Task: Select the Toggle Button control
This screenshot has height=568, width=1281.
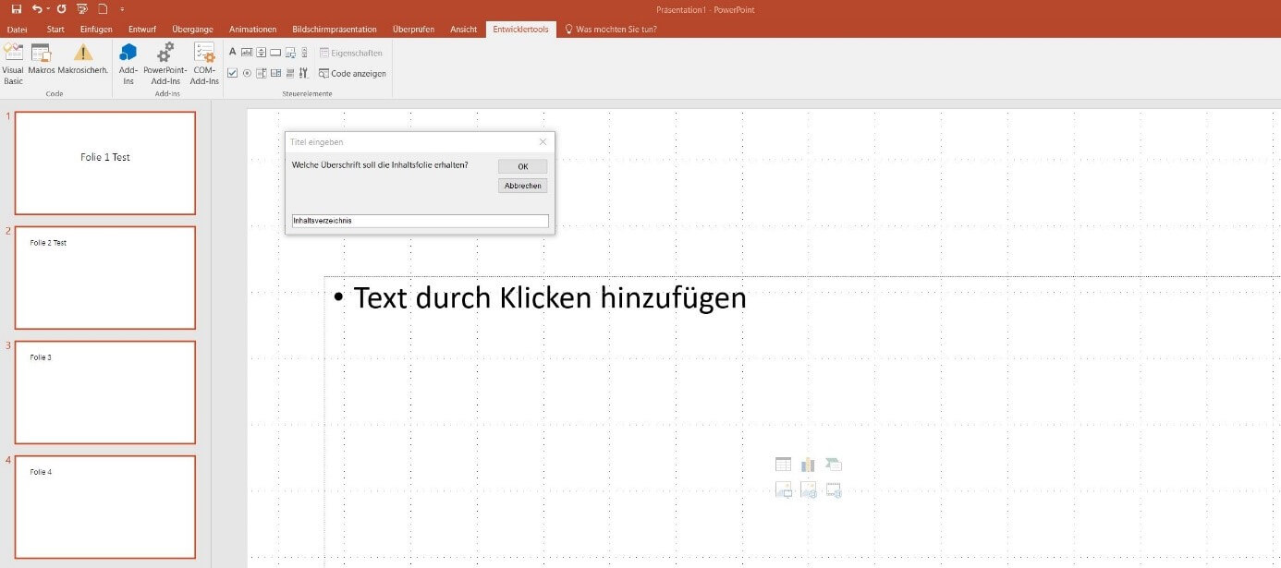Action: (290, 73)
